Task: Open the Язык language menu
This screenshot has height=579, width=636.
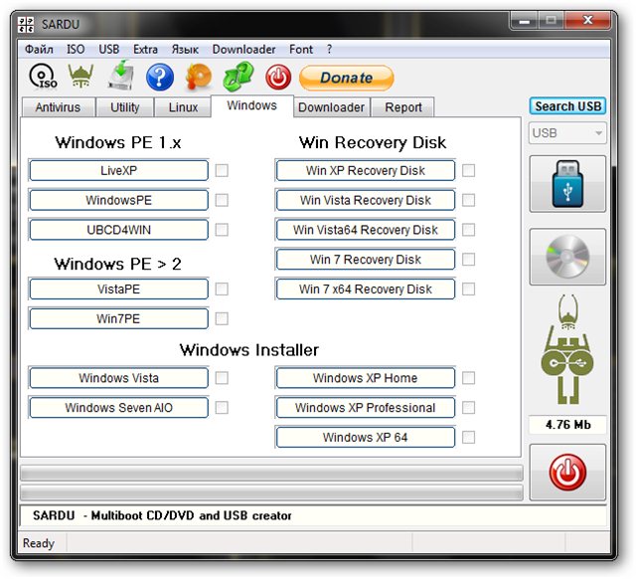Action: (x=185, y=50)
